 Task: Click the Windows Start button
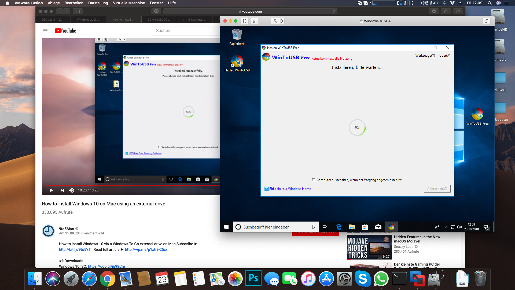pos(226,227)
